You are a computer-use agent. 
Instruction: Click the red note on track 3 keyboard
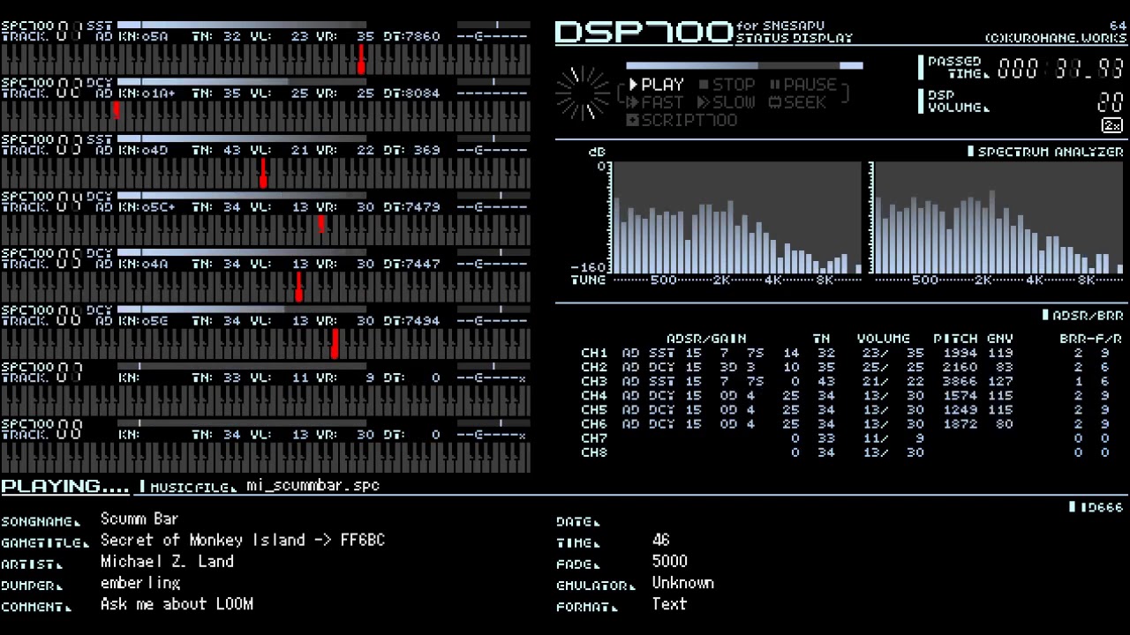(x=263, y=173)
